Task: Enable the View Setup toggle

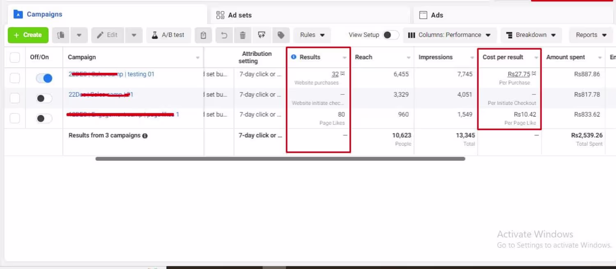Action: coord(391,35)
